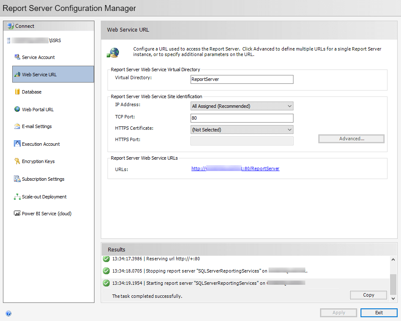This screenshot has height=321, width=401.
Task: Click the Execution Account icon
Action: click(17, 144)
